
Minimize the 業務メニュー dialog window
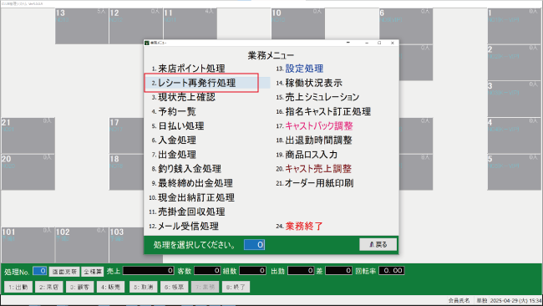point(367,43)
